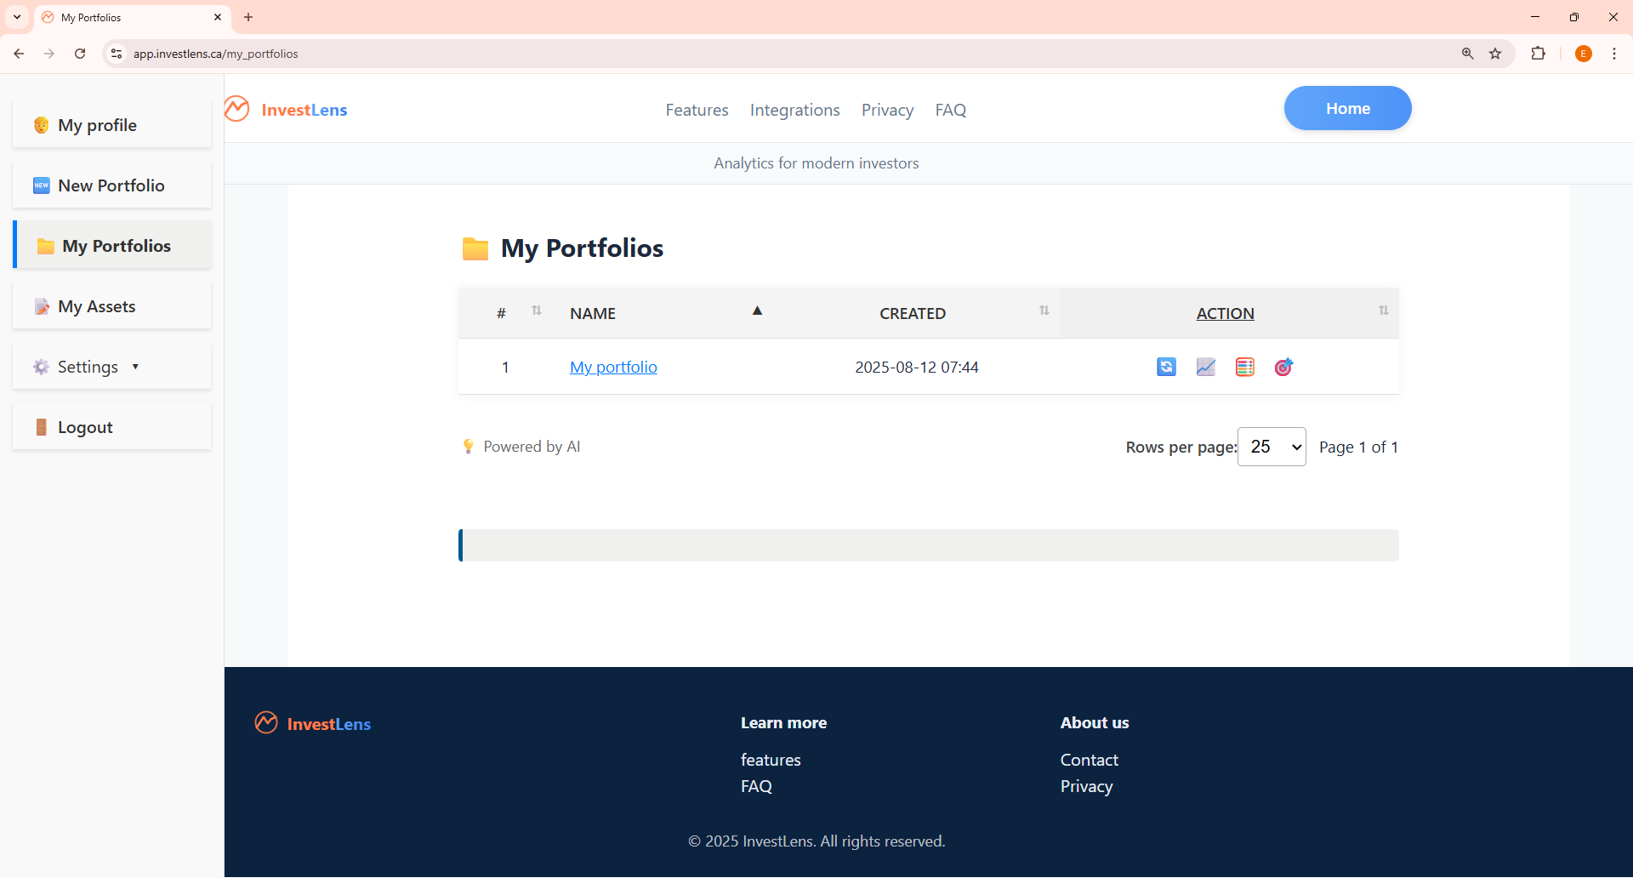Sort by CREATED column arrows
Image resolution: width=1633 pixels, height=878 pixels.
point(1044,311)
